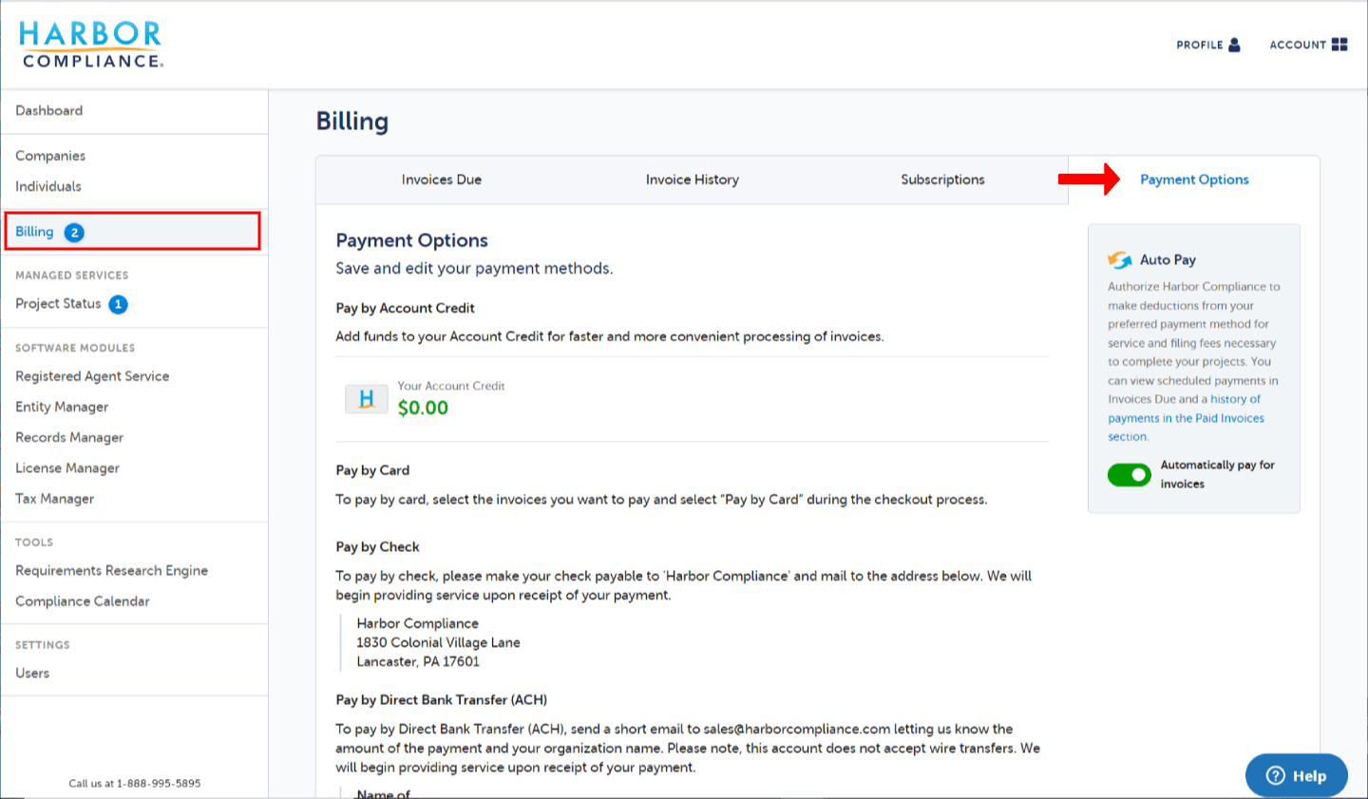Click the Call us at 1-888-995-5895 text
Image resolution: width=1368 pixels, height=799 pixels.
tap(135, 784)
